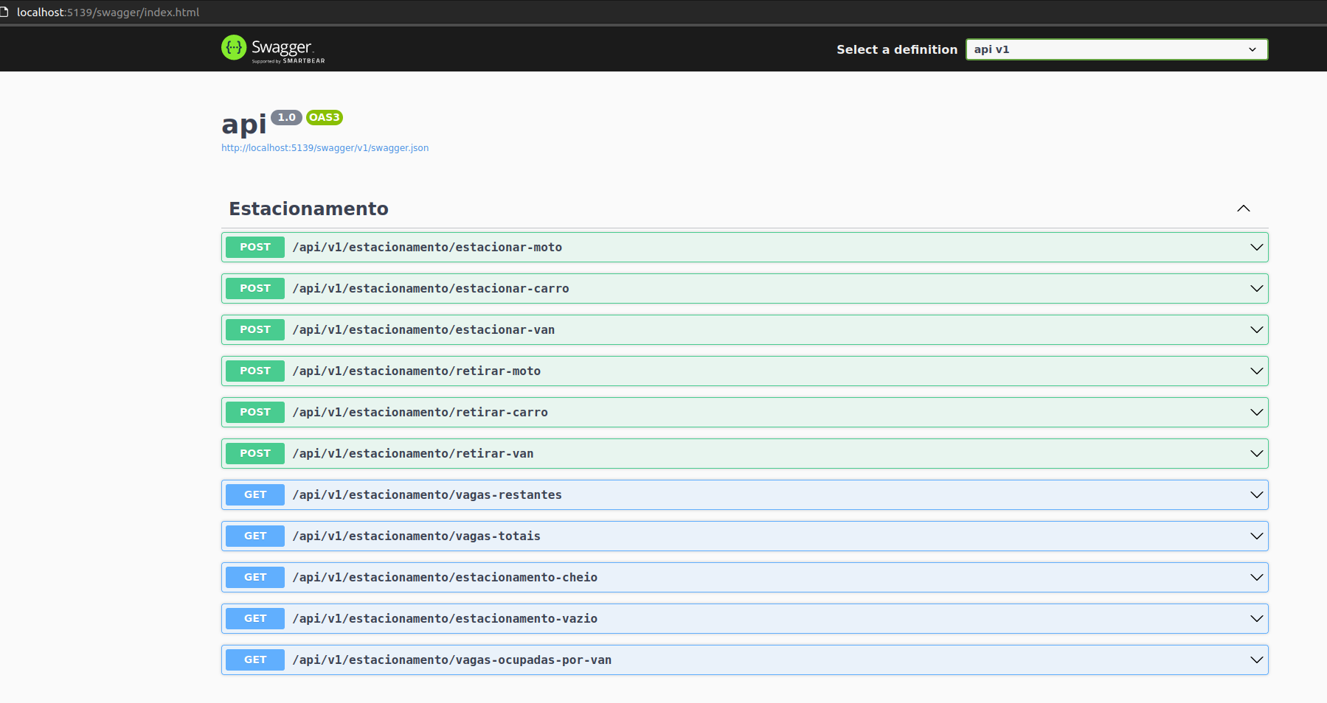This screenshot has width=1327, height=703.
Task: Click the OAS3 version badge
Action: [x=325, y=117]
